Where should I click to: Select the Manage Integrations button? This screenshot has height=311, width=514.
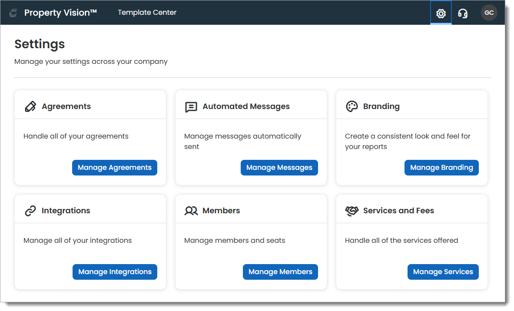pos(115,272)
